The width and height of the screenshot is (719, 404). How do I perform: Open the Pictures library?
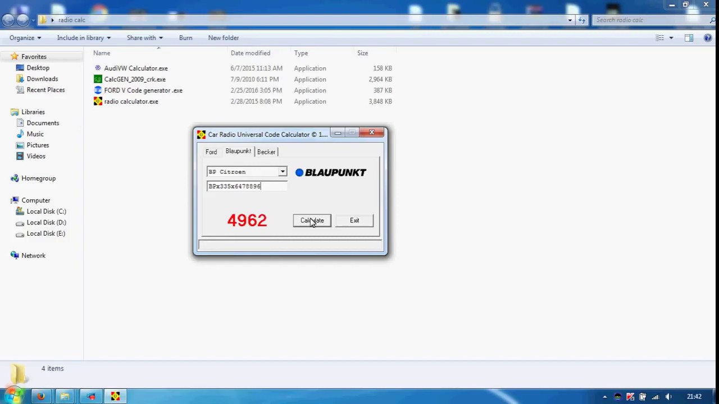point(38,145)
